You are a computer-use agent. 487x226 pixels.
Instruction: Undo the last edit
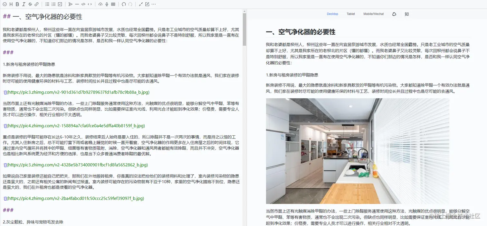pos(124,4)
